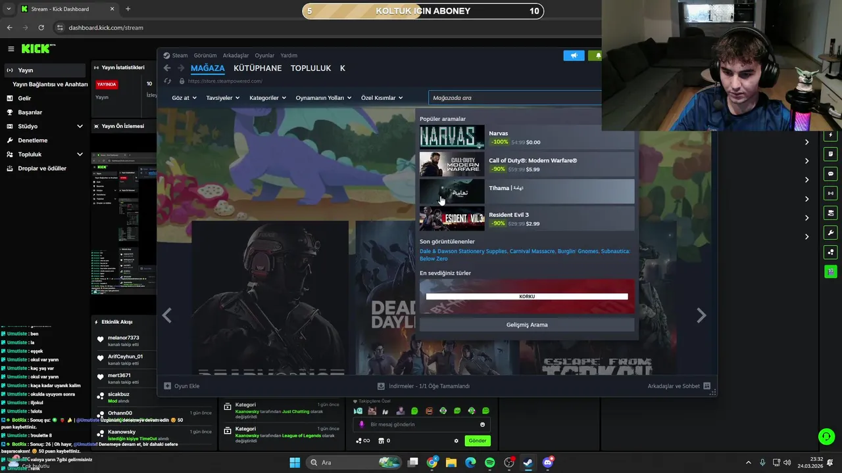Click the Windows Start button
The width and height of the screenshot is (842, 473).
295,462
